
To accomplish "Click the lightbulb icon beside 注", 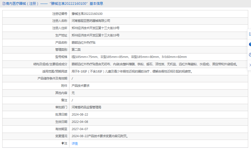I will click(63, 143).
